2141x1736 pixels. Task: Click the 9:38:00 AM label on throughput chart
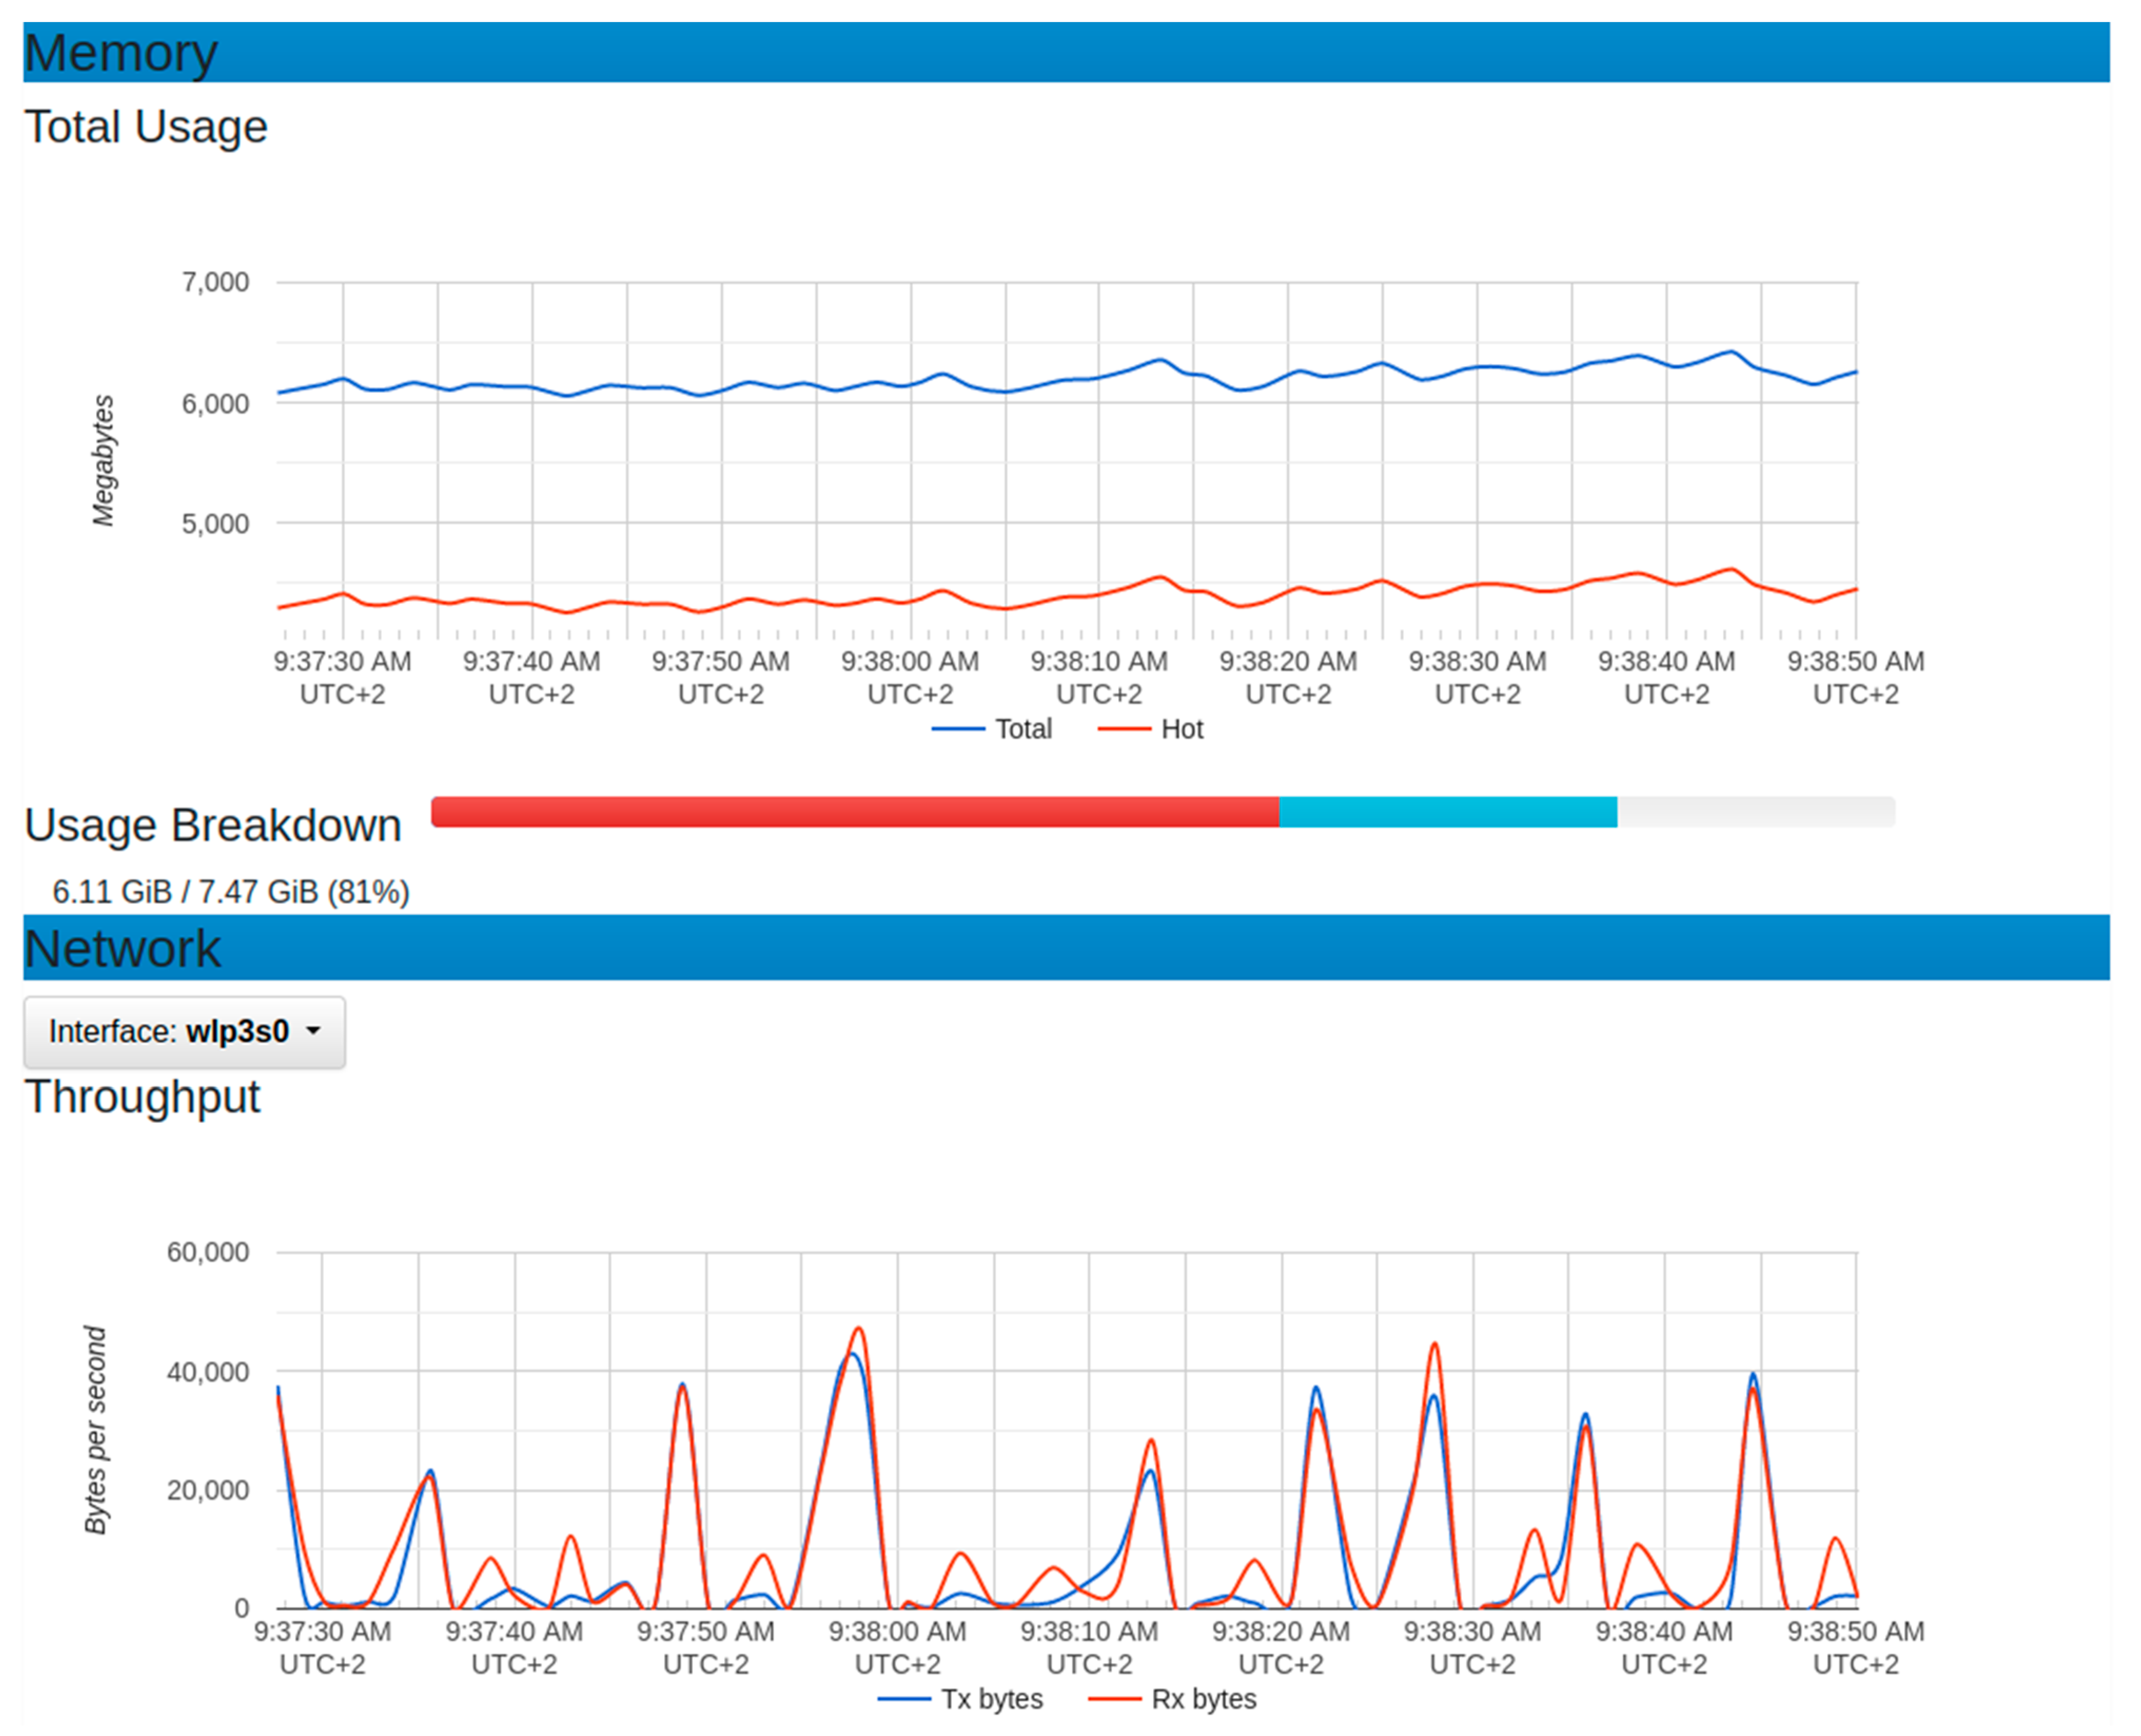coord(897,1632)
